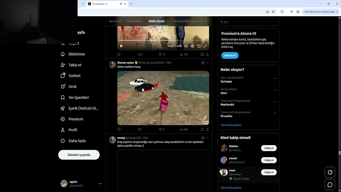Add a new timeline tab with plus
Viewport: 341px width, 192px height.
(x=207, y=21)
